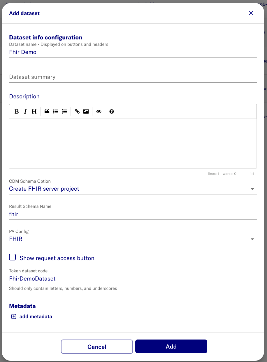Viewport: 267px width, 362px height.
Task: Click the Dataset info configuration heading
Action: pos(45,37)
